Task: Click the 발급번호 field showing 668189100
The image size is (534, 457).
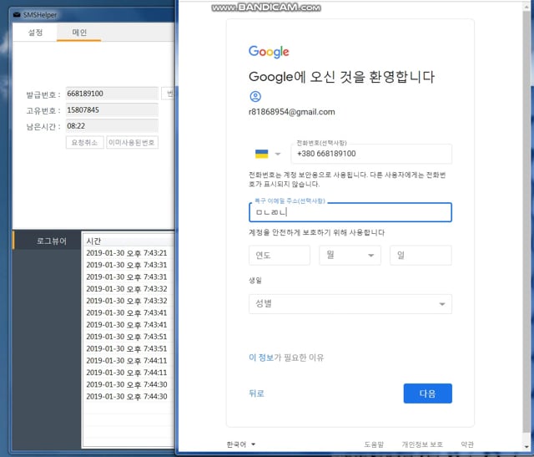Action: coord(112,94)
